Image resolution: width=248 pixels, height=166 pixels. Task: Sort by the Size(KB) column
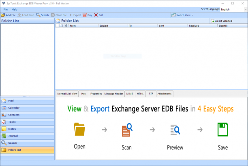(232, 26)
